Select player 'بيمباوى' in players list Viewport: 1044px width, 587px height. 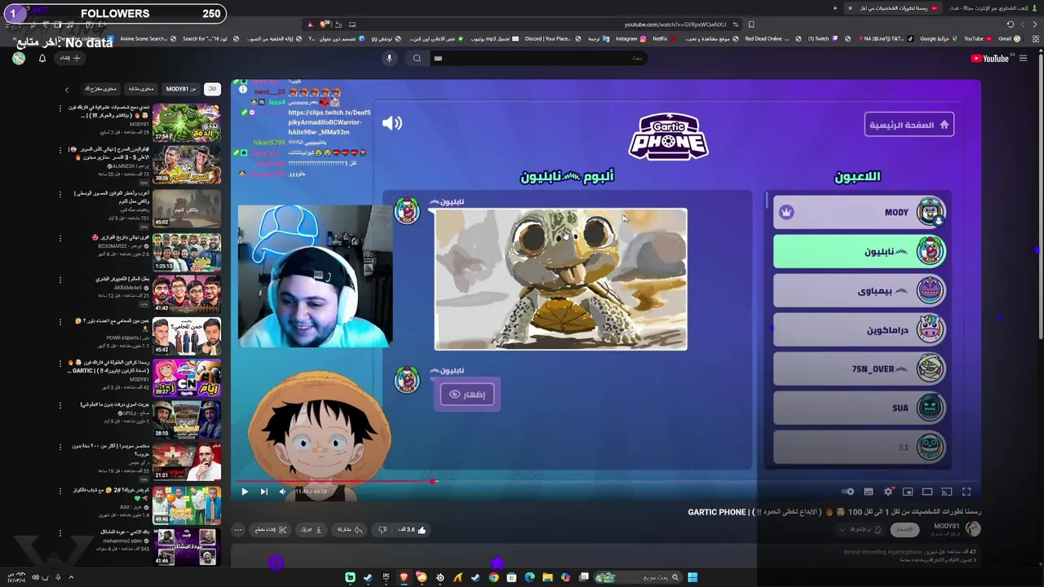(860, 290)
